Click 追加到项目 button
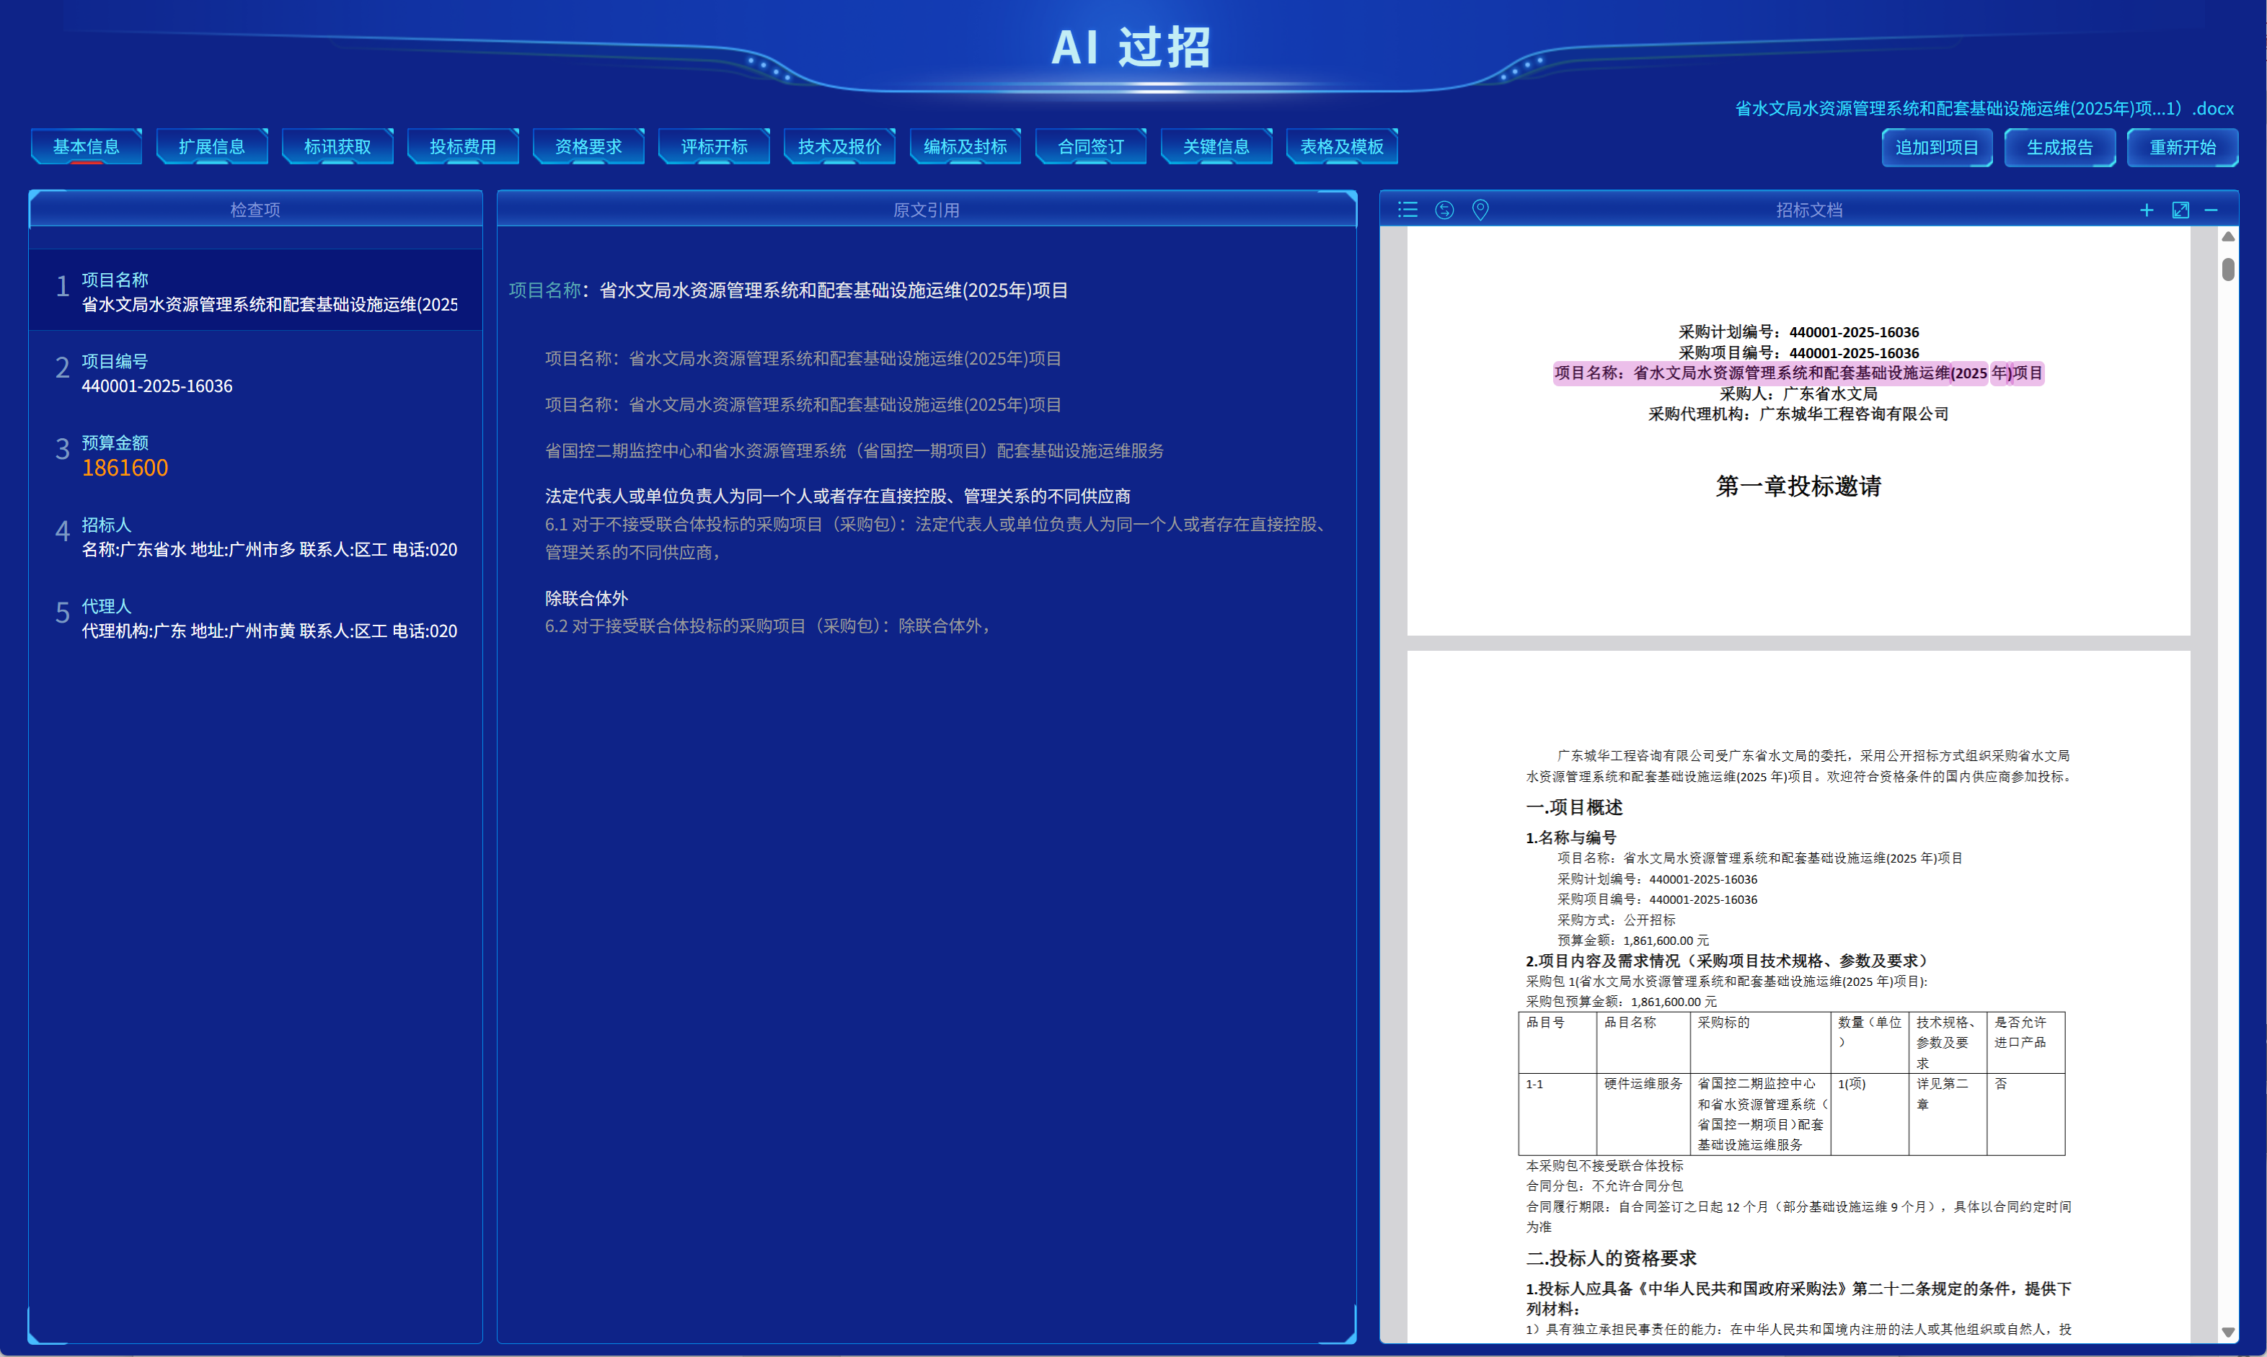2267x1357 pixels. point(1936,148)
